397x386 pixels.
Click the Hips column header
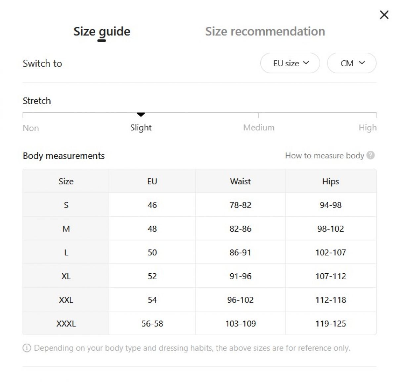tap(331, 181)
